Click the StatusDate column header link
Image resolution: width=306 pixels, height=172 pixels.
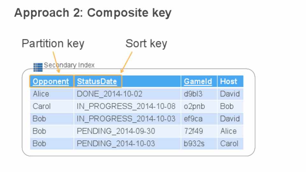pos(97,82)
